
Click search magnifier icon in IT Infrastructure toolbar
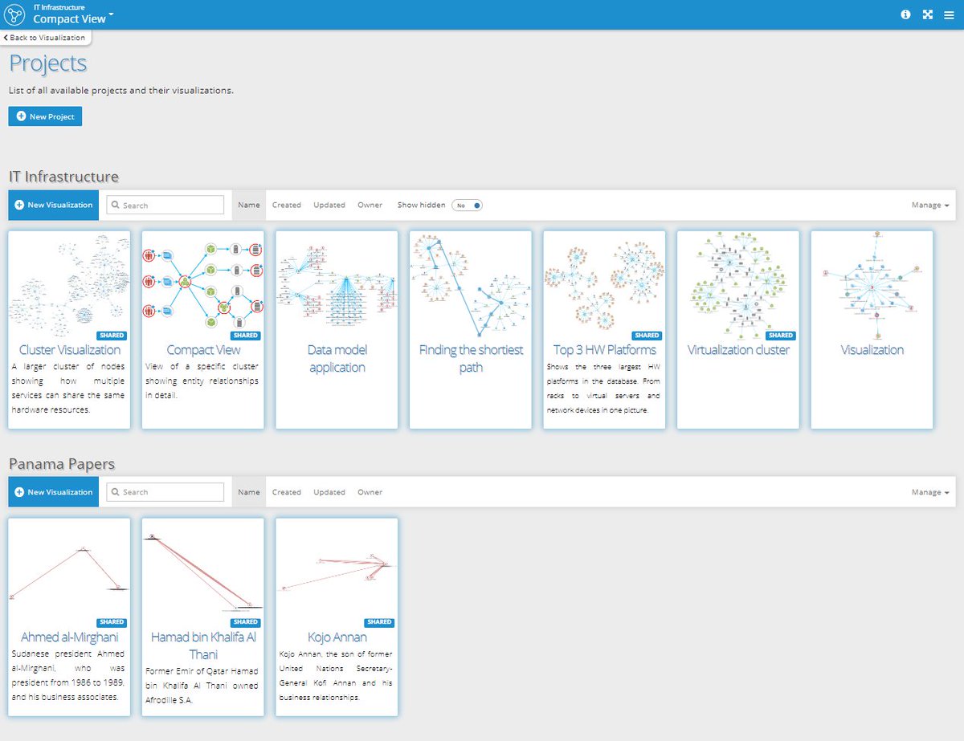click(116, 206)
